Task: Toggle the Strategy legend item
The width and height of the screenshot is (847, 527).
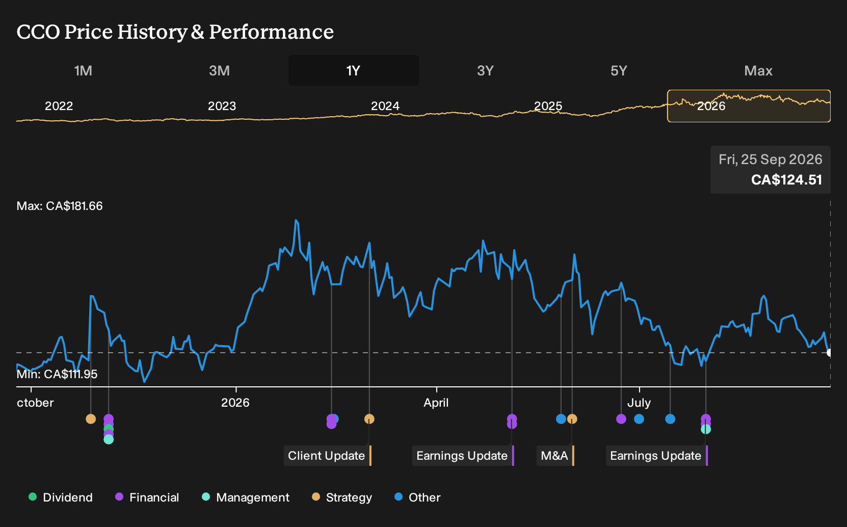Action: [x=342, y=497]
